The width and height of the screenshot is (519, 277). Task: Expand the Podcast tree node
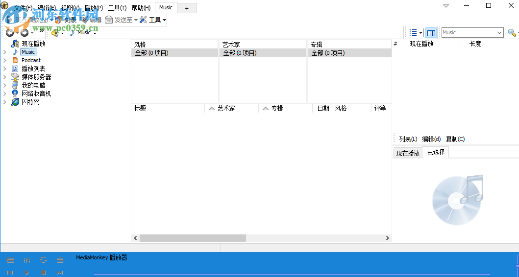click(4, 60)
